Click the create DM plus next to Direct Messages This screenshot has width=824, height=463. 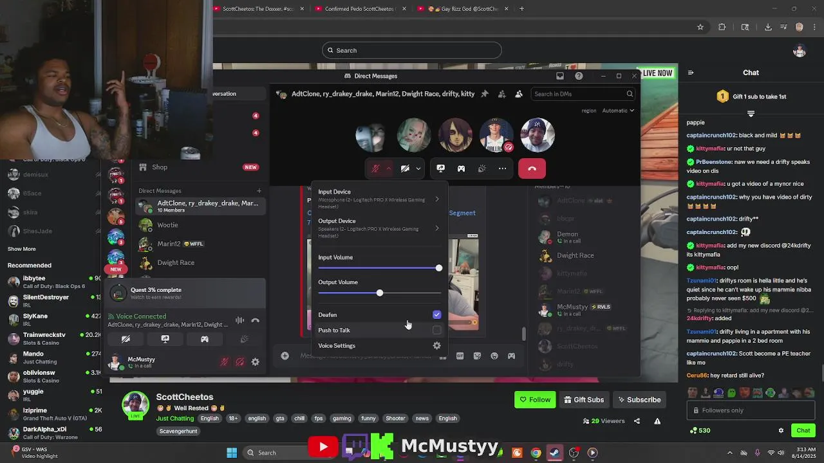[259, 190]
